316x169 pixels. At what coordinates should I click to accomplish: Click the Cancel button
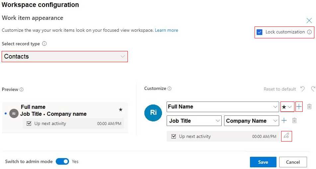coord(293,162)
